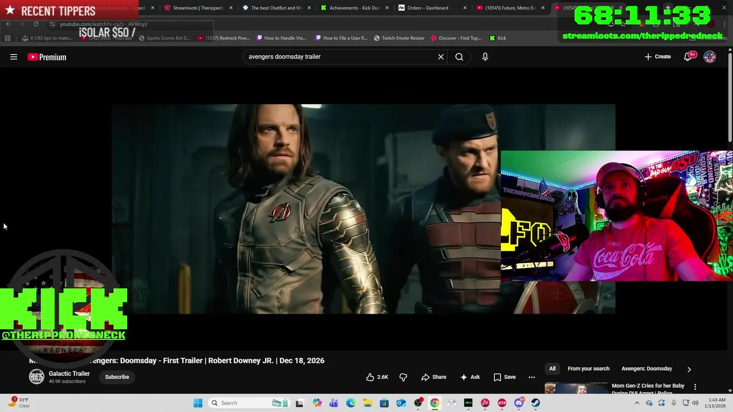Close the Streamloots browser tab
Viewport: 733px width, 412px height.
pos(231,8)
